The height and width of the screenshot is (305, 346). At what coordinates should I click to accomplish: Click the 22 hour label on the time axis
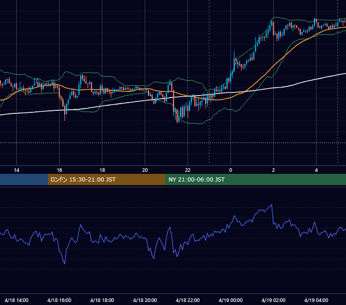[x=188, y=170]
